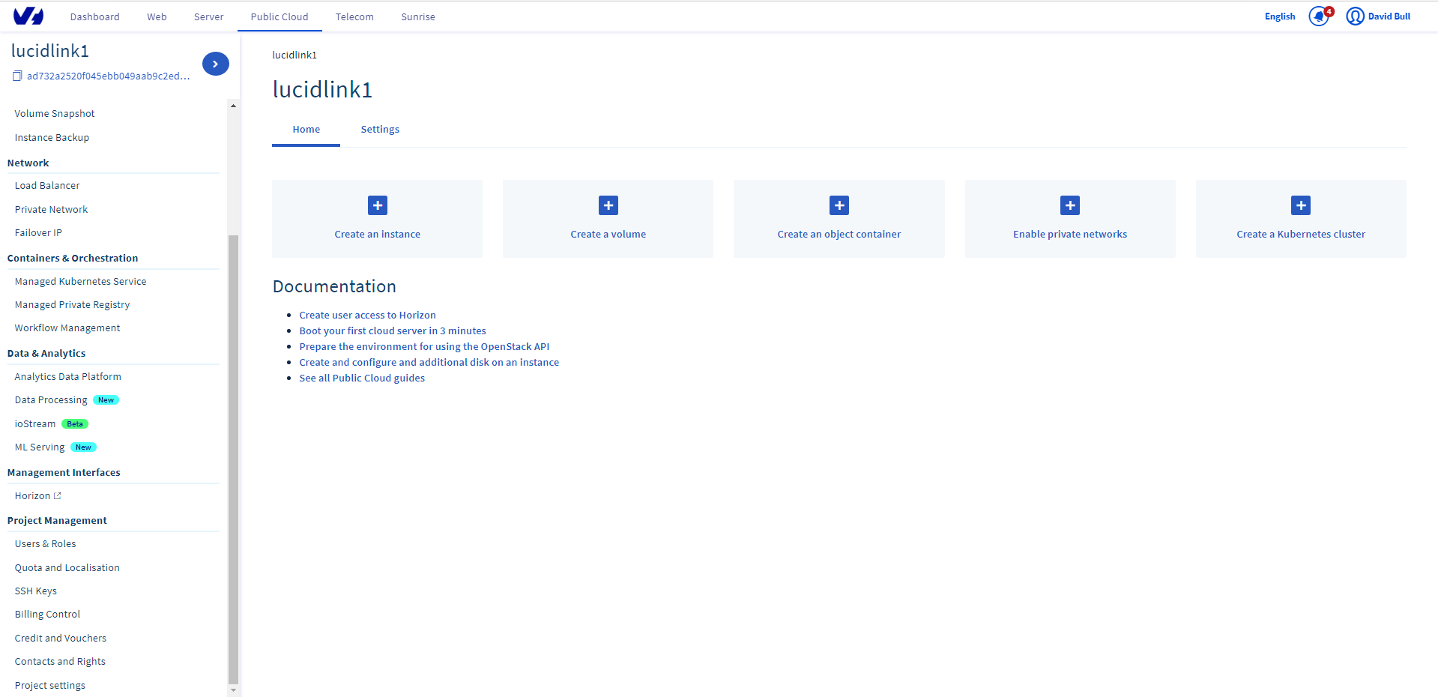Click the David Bull account name
Viewport: 1438px width, 697px height.
point(1389,16)
